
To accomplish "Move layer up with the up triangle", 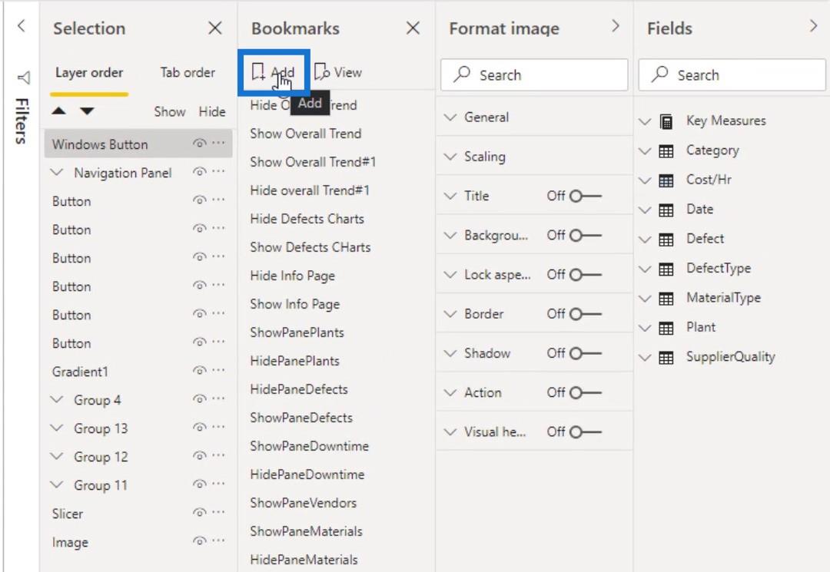I will tap(58, 111).
